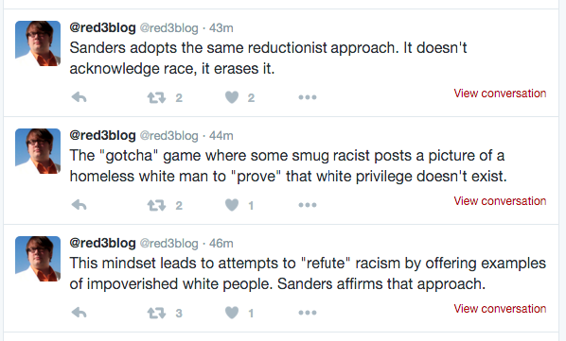
Task: Retweet the 46m tweet about impoverished people
Action: [x=156, y=313]
